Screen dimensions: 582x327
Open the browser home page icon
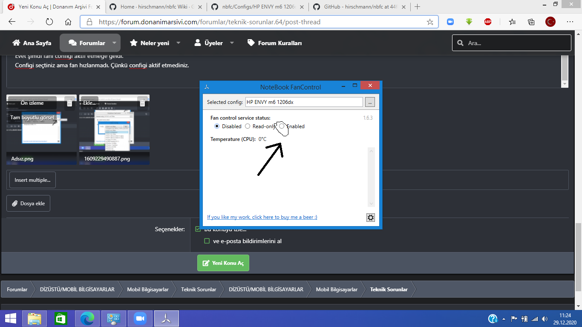68,22
